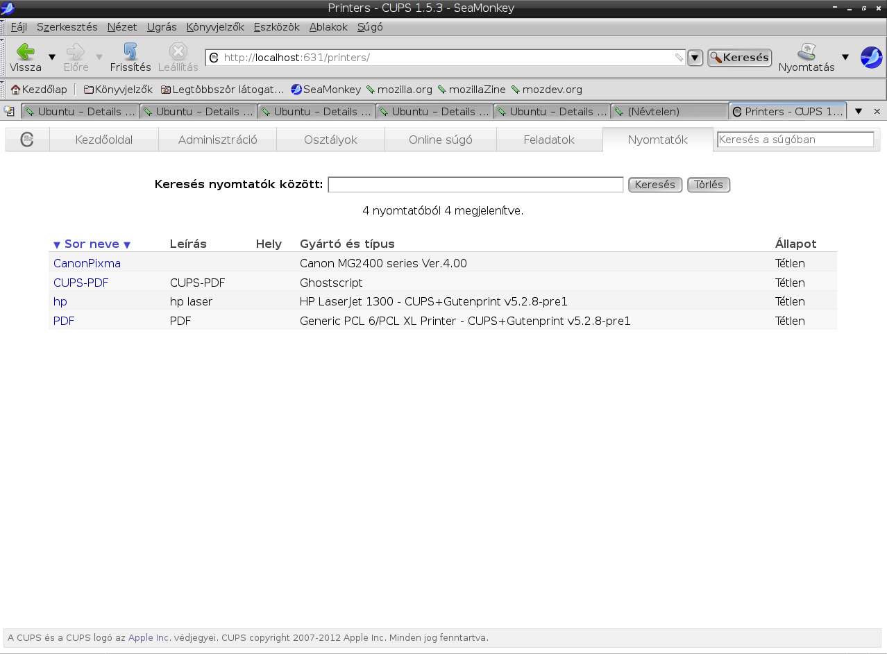This screenshot has width=887, height=654.
Task: Click the window menu icon in titlebar
Action: pyautogui.click(x=8, y=8)
